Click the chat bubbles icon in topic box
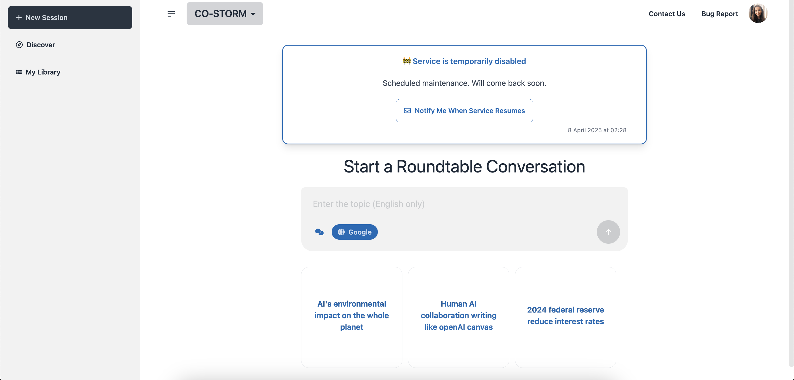The width and height of the screenshot is (794, 380). pyautogui.click(x=319, y=232)
